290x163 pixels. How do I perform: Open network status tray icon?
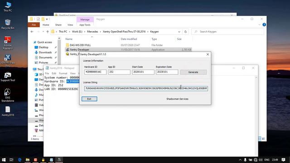click(x=256, y=160)
